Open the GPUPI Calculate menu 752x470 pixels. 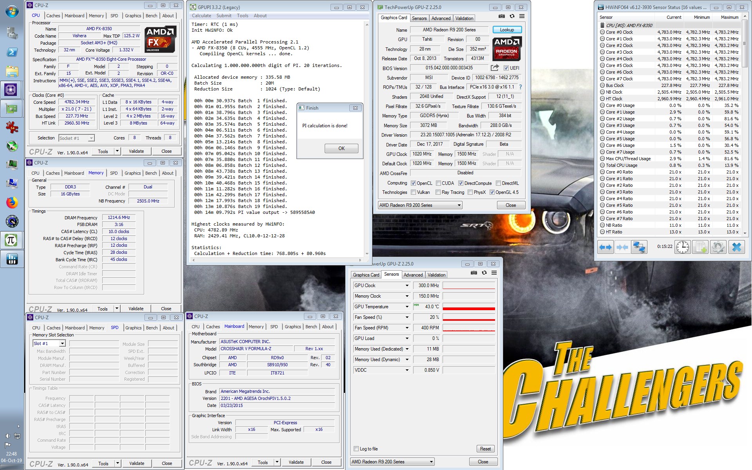[201, 16]
